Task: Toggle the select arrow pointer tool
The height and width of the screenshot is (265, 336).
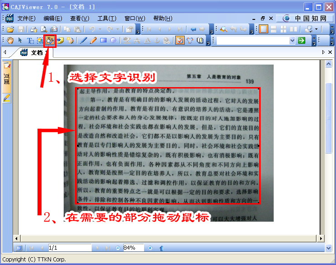Action: click(20, 41)
